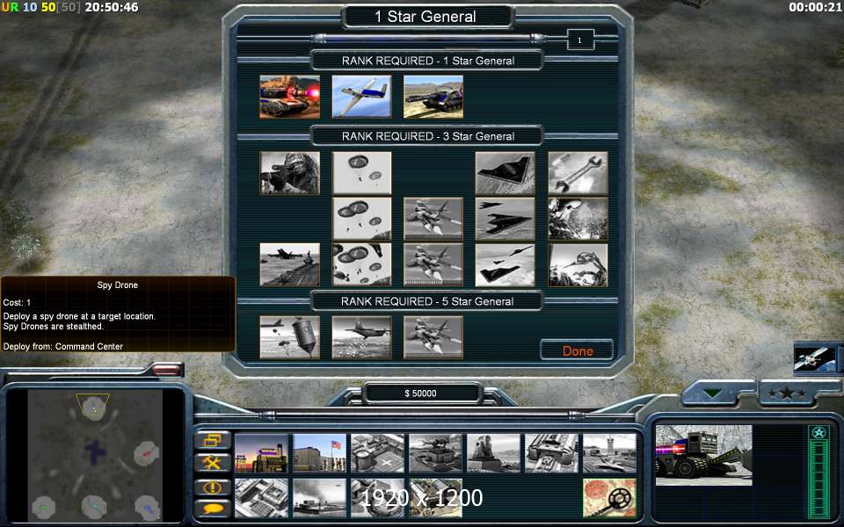844x527 pixels.
Task: Select the single parked stealth bomber icon
Action: click(x=505, y=173)
